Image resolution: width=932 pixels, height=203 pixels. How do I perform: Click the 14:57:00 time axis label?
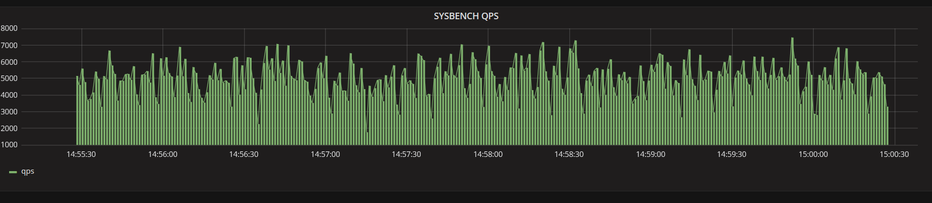[x=325, y=154]
